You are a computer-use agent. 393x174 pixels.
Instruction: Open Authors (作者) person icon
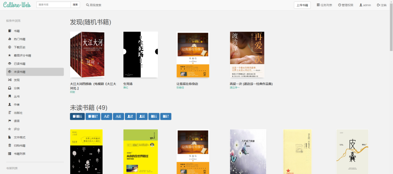coord(9,104)
